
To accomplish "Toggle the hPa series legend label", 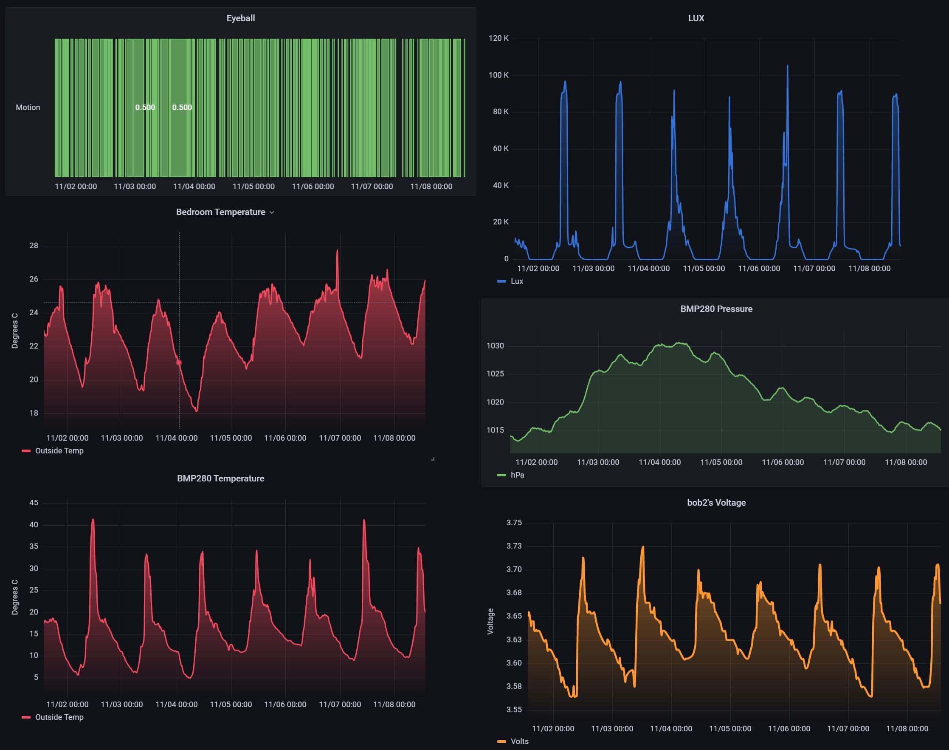I will [x=517, y=475].
